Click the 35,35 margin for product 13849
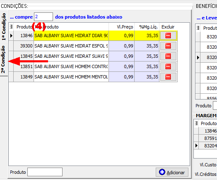This screenshot has height=180, width=217. click(x=147, y=77)
